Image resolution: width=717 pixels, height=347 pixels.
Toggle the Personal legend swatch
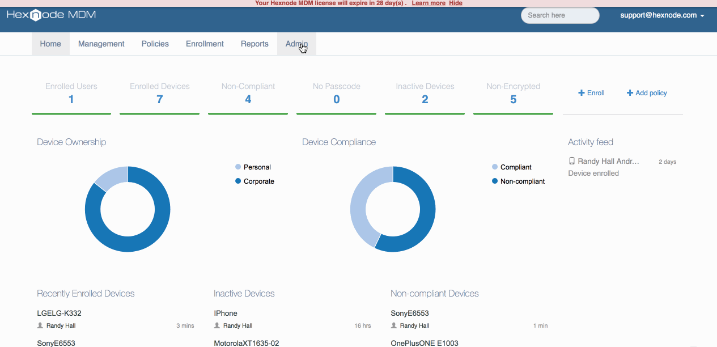click(238, 167)
